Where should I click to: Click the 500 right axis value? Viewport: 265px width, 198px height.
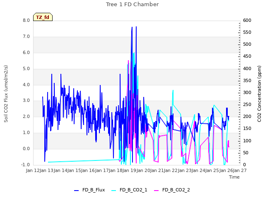[x=247, y=44]
